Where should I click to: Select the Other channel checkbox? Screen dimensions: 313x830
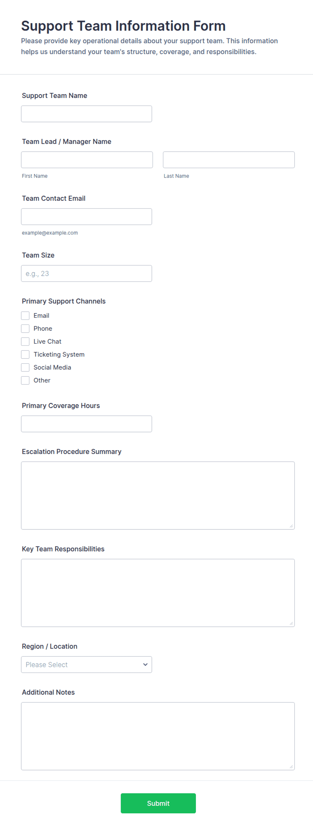tap(25, 380)
